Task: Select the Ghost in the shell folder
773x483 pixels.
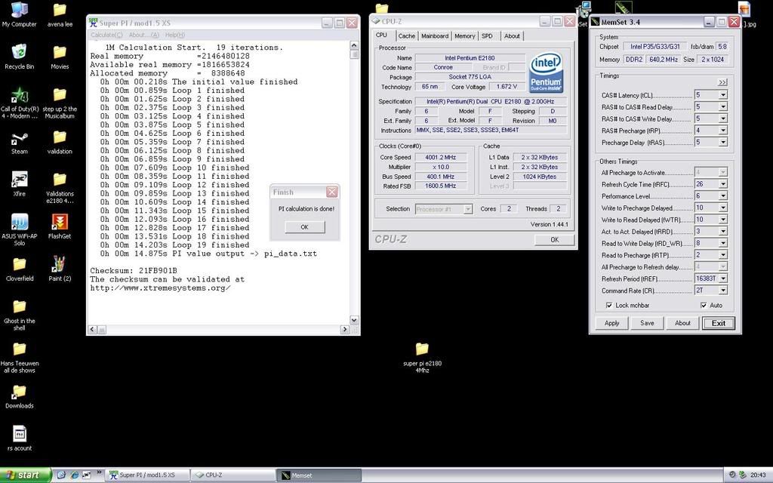Action: tap(19, 306)
